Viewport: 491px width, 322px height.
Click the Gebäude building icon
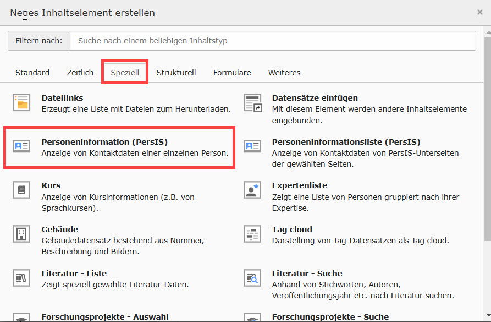pyautogui.click(x=21, y=234)
